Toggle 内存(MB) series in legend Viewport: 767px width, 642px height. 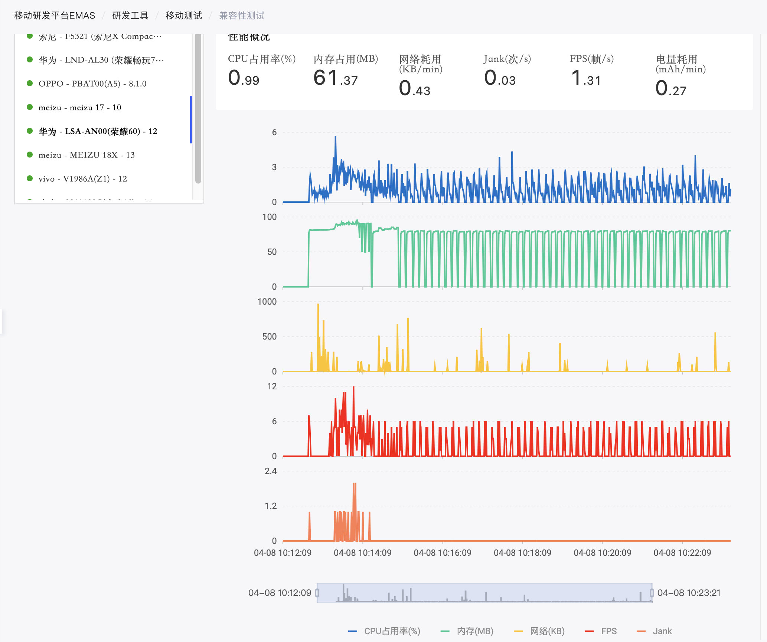[x=467, y=631]
